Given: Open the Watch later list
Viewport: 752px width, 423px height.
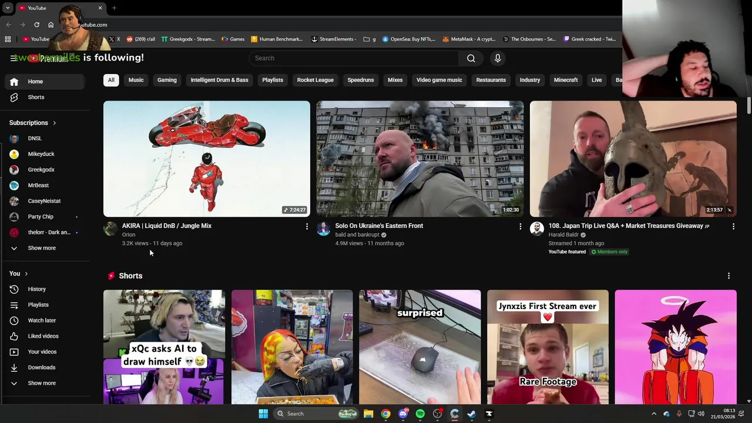Looking at the screenshot, I should pyautogui.click(x=45, y=320).
